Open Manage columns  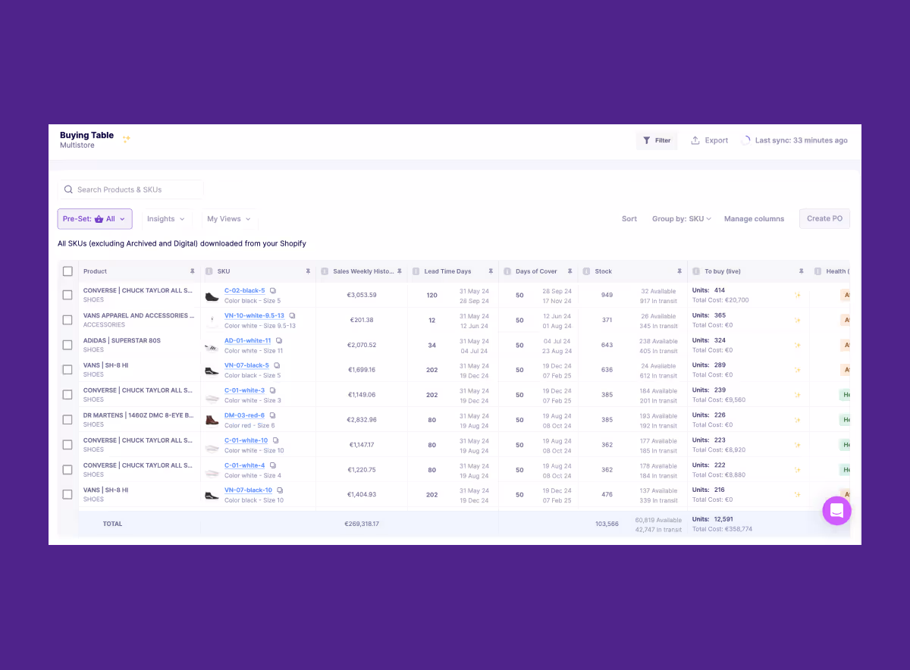754,219
